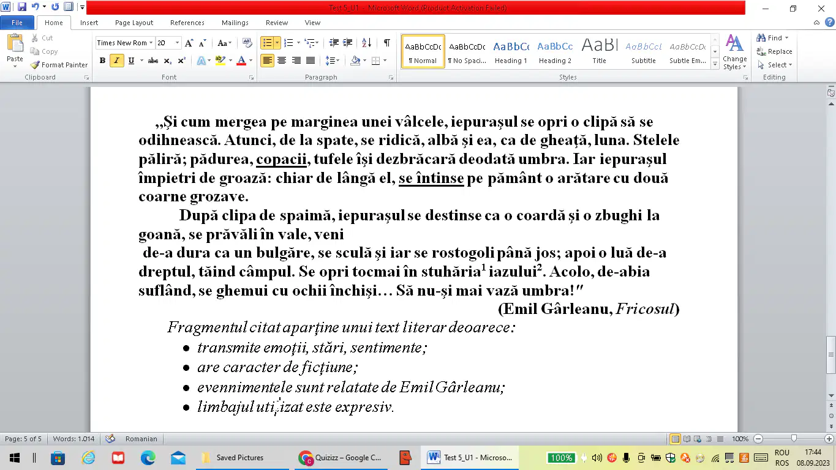Toggle Italic formatting
The height and width of the screenshot is (470, 836).
point(116,61)
